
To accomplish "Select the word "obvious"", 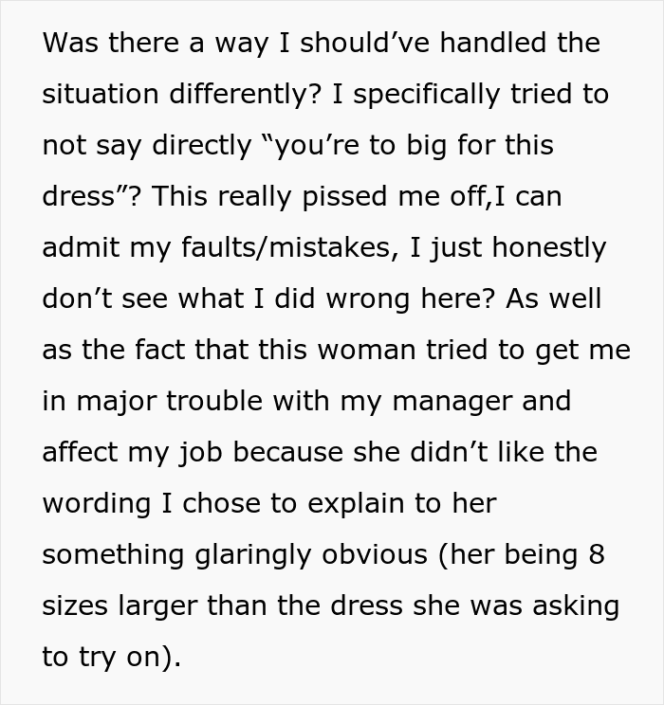I will (375, 554).
